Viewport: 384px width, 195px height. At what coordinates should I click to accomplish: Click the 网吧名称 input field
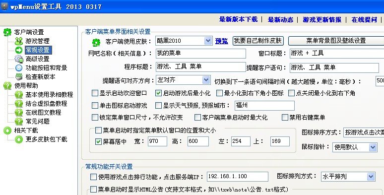click(x=200, y=54)
